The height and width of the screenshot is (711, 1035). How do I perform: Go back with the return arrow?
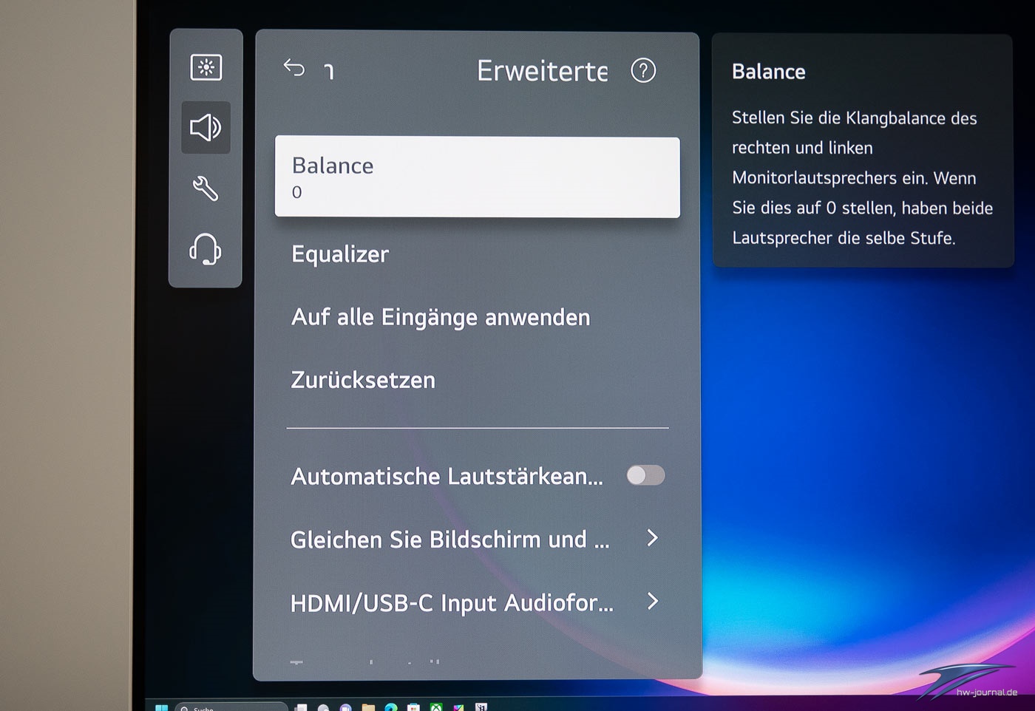coord(294,69)
